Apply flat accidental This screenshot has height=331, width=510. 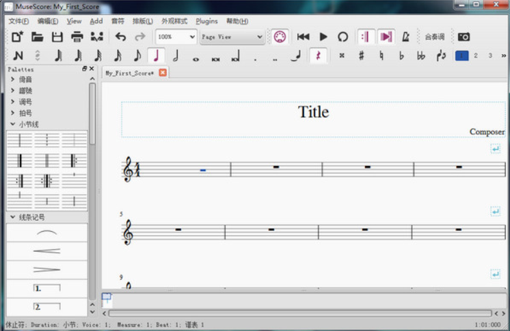tap(401, 55)
